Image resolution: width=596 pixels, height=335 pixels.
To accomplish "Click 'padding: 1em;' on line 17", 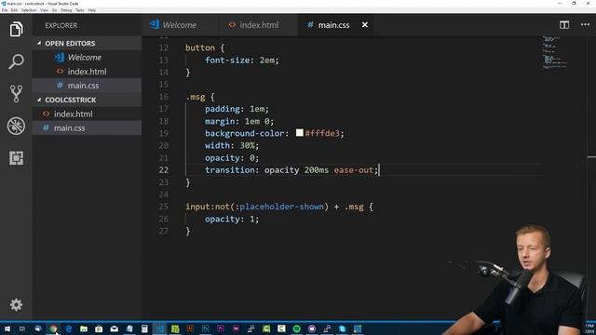I will coord(237,109).
